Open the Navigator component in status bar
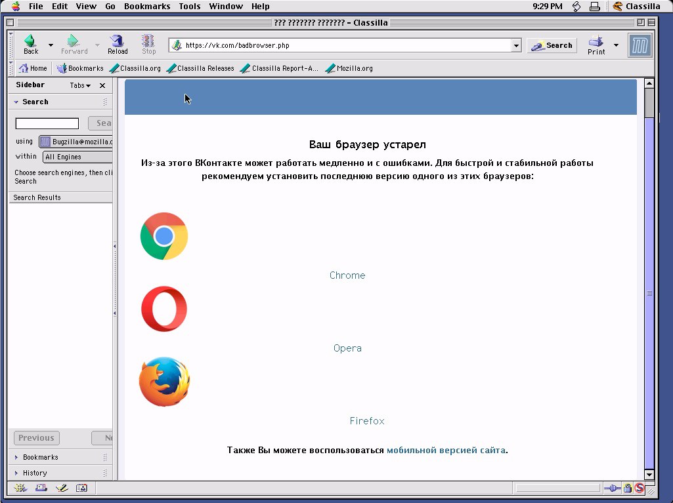The image size is (673, 503). click(20, 487)
